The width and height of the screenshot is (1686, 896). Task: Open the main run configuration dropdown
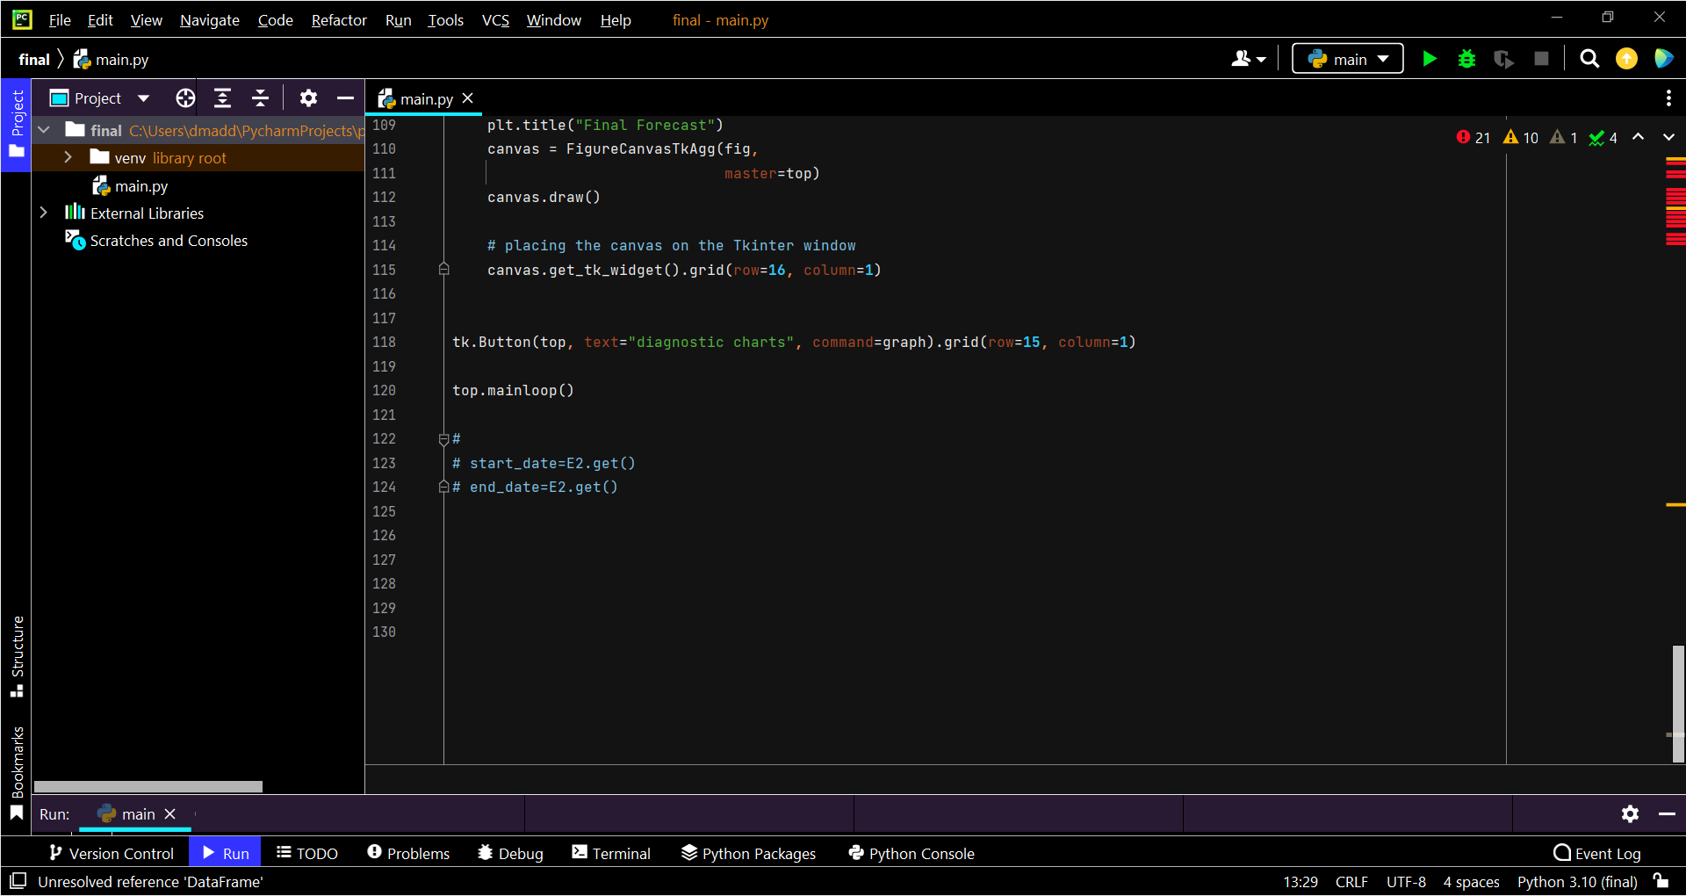point(1347,59)
